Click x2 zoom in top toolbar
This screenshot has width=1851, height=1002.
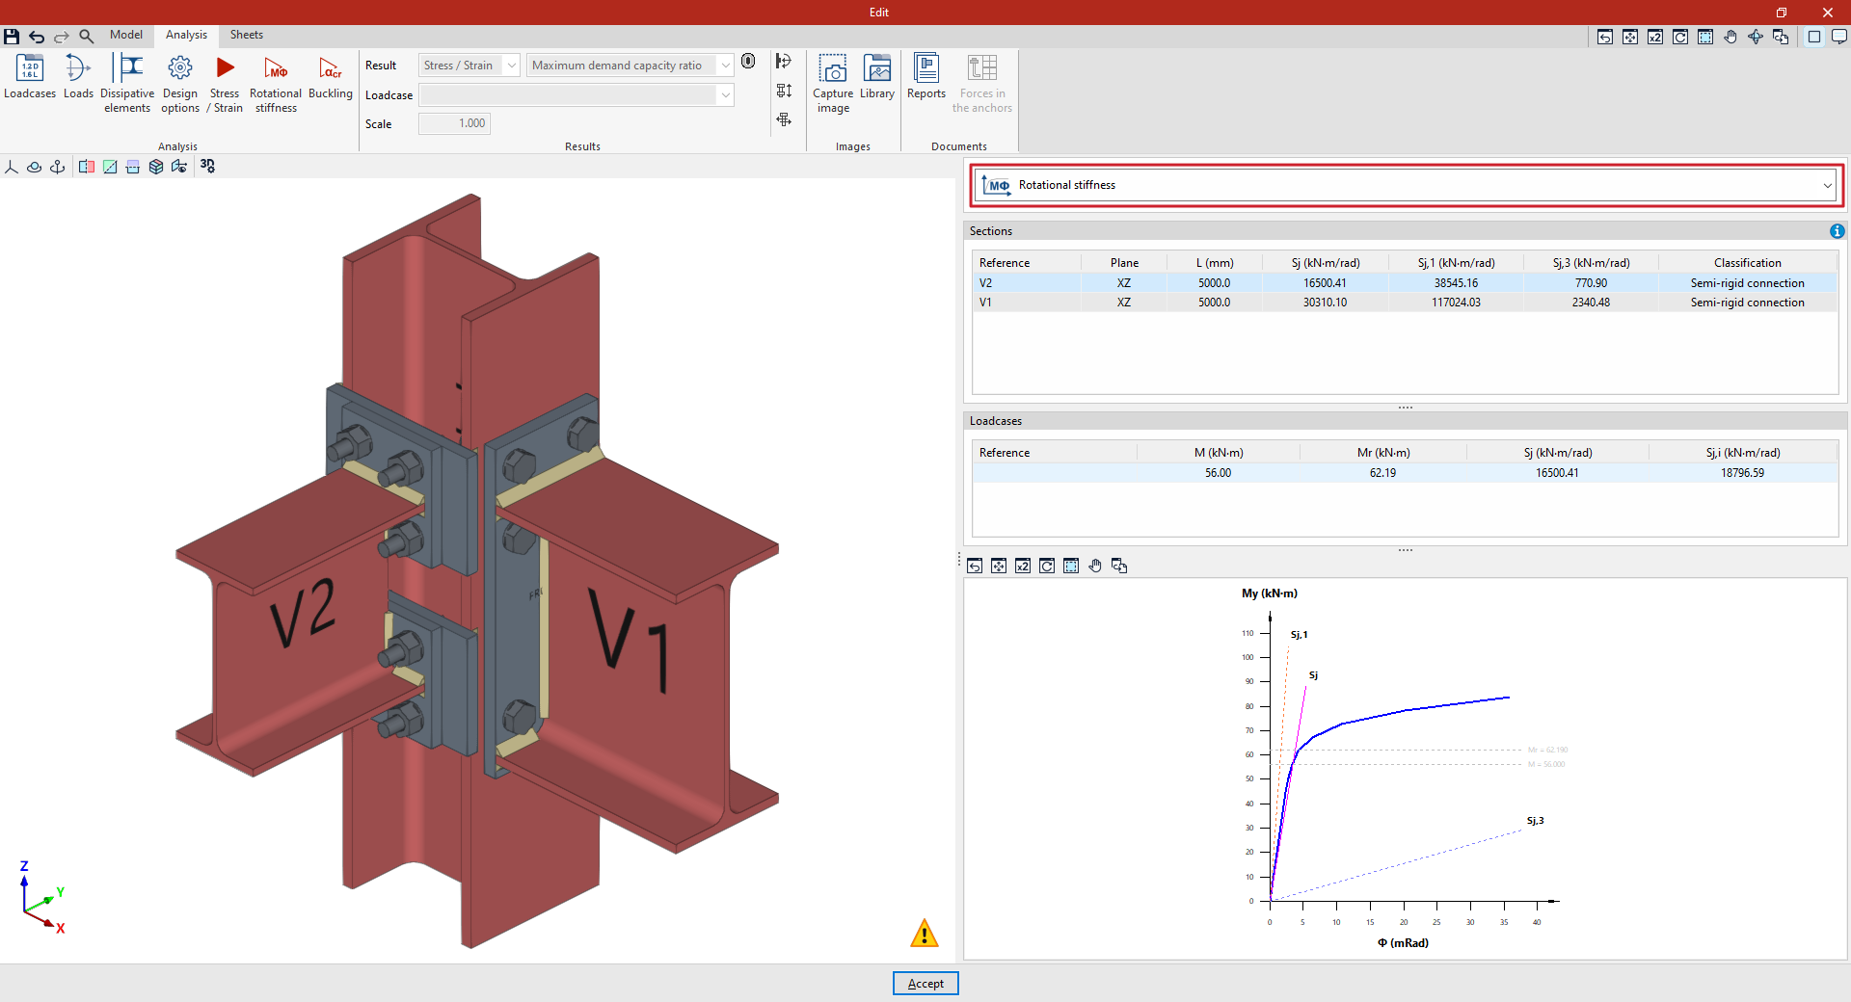point(1655,37)
